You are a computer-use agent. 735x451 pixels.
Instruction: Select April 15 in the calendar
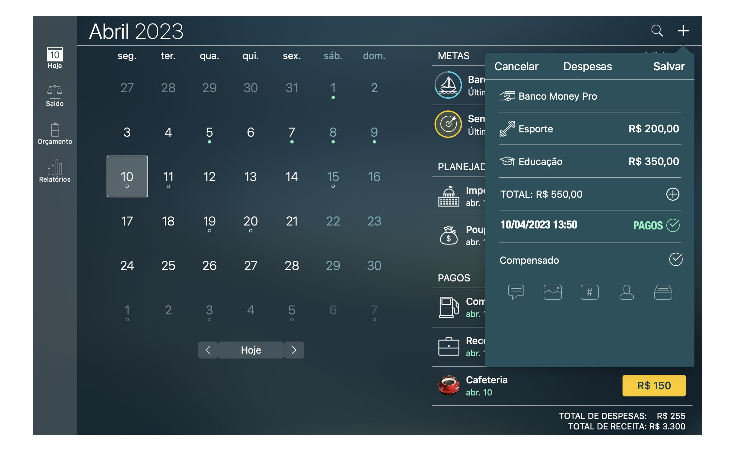tap(333, 176)
